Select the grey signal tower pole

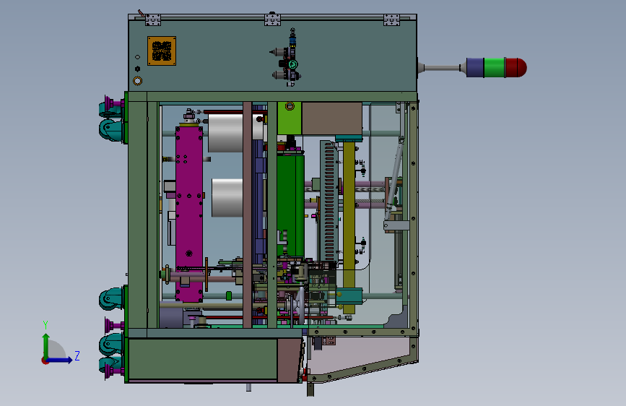point(441,68)
